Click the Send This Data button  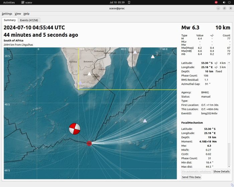[x=191, y=177]
